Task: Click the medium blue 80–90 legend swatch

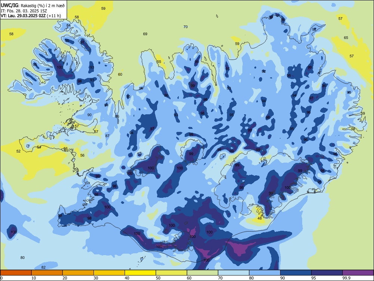Action: (x=265, y=273)
